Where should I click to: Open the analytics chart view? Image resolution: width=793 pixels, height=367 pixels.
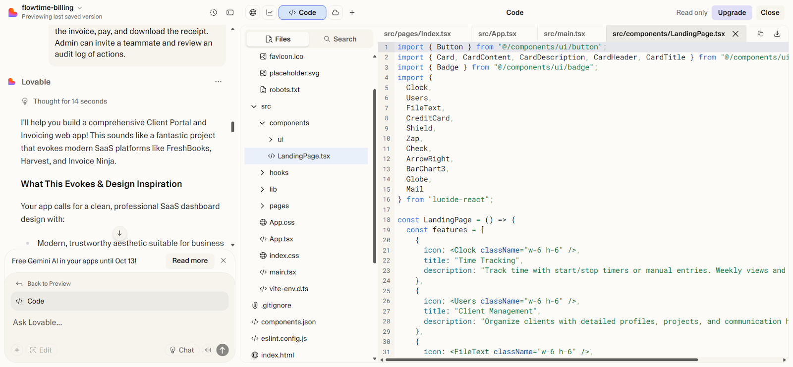(270, 12)
